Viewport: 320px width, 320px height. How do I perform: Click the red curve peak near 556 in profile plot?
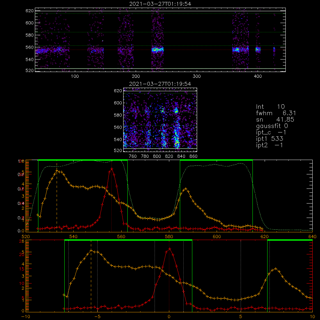coord(112,169)
